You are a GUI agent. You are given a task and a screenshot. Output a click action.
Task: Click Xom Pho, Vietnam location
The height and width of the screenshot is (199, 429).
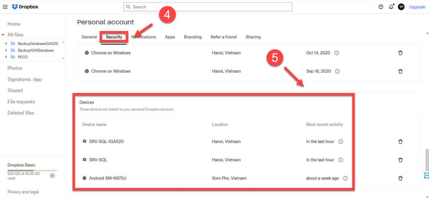[229, 178]
